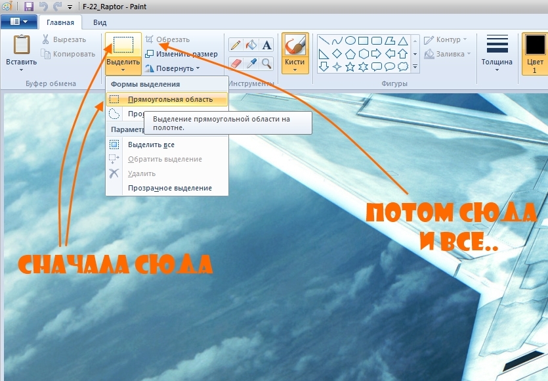Open the Повернуть rotate dropdown
The image size is (548, 381).
pos(198,68)
